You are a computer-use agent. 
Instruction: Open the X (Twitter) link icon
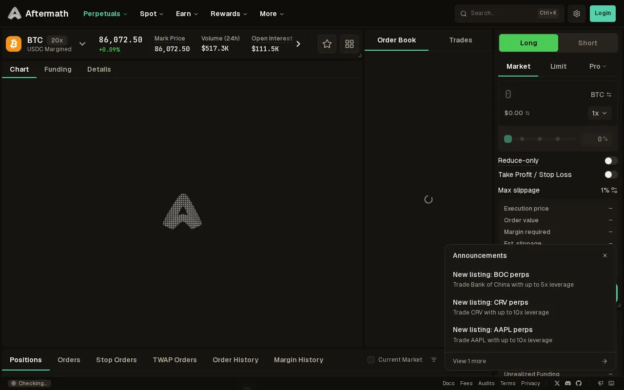coord(557,383)
